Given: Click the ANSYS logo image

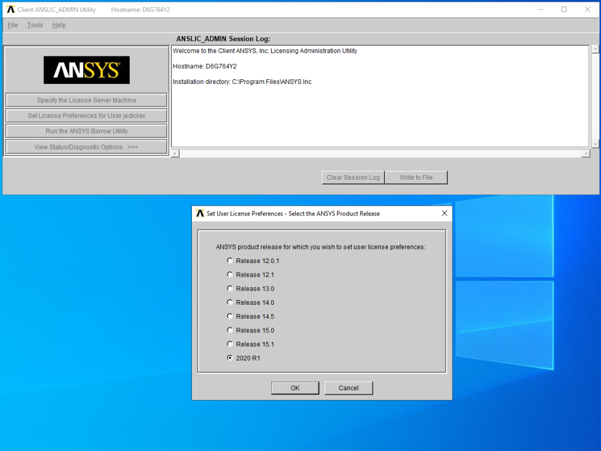Looking at the screenshot, I should [87, 70].
